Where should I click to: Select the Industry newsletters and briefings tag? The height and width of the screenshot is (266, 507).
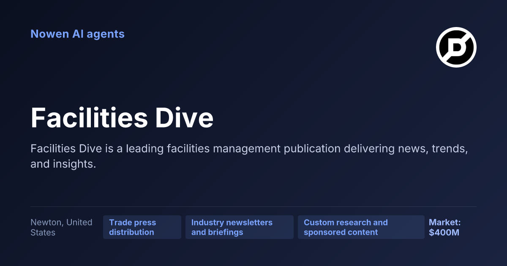point(240,227)
